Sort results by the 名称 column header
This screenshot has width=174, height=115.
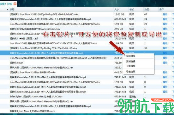[12, 9]
